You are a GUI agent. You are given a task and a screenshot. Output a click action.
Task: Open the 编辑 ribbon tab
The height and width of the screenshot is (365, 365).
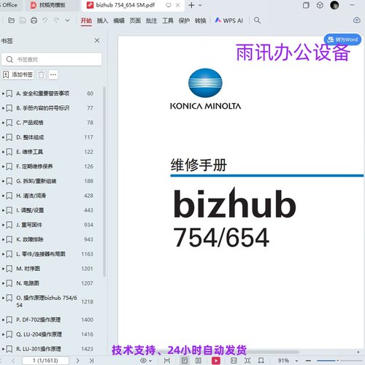(x=119, y=20)
